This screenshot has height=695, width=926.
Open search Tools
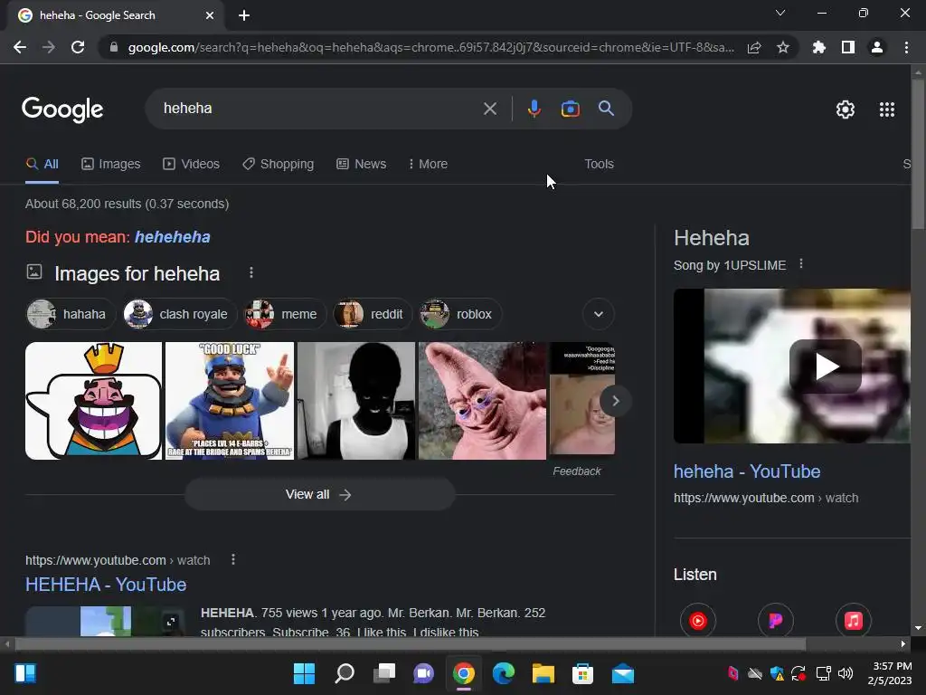click(x=599, y=164)
